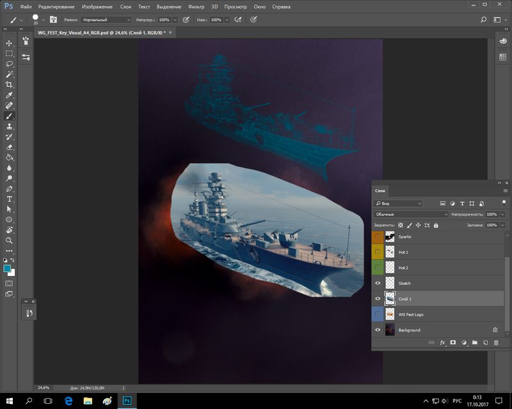Screen dimensions: 512x409
Task: Toggle lock transparent pixels
Action: 401,225
